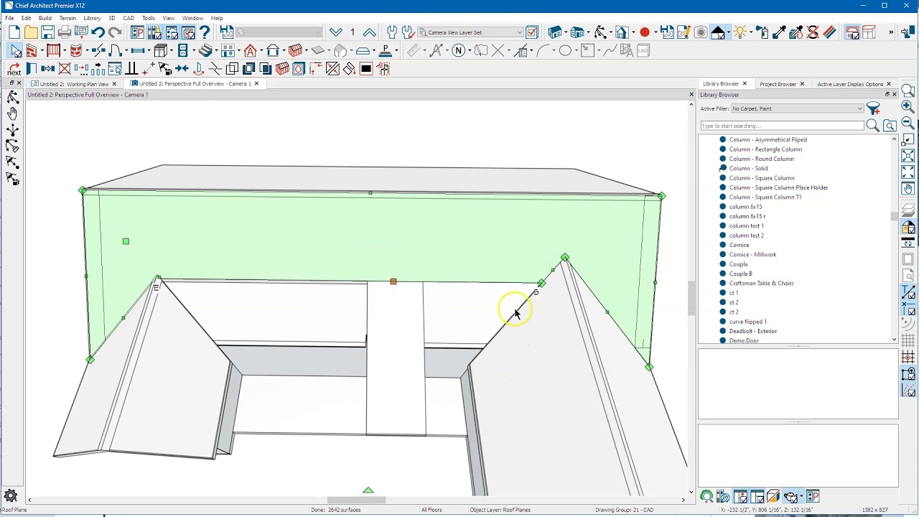
Task: Select the Select Objects arrow tool
Action: tap(15, 50)
